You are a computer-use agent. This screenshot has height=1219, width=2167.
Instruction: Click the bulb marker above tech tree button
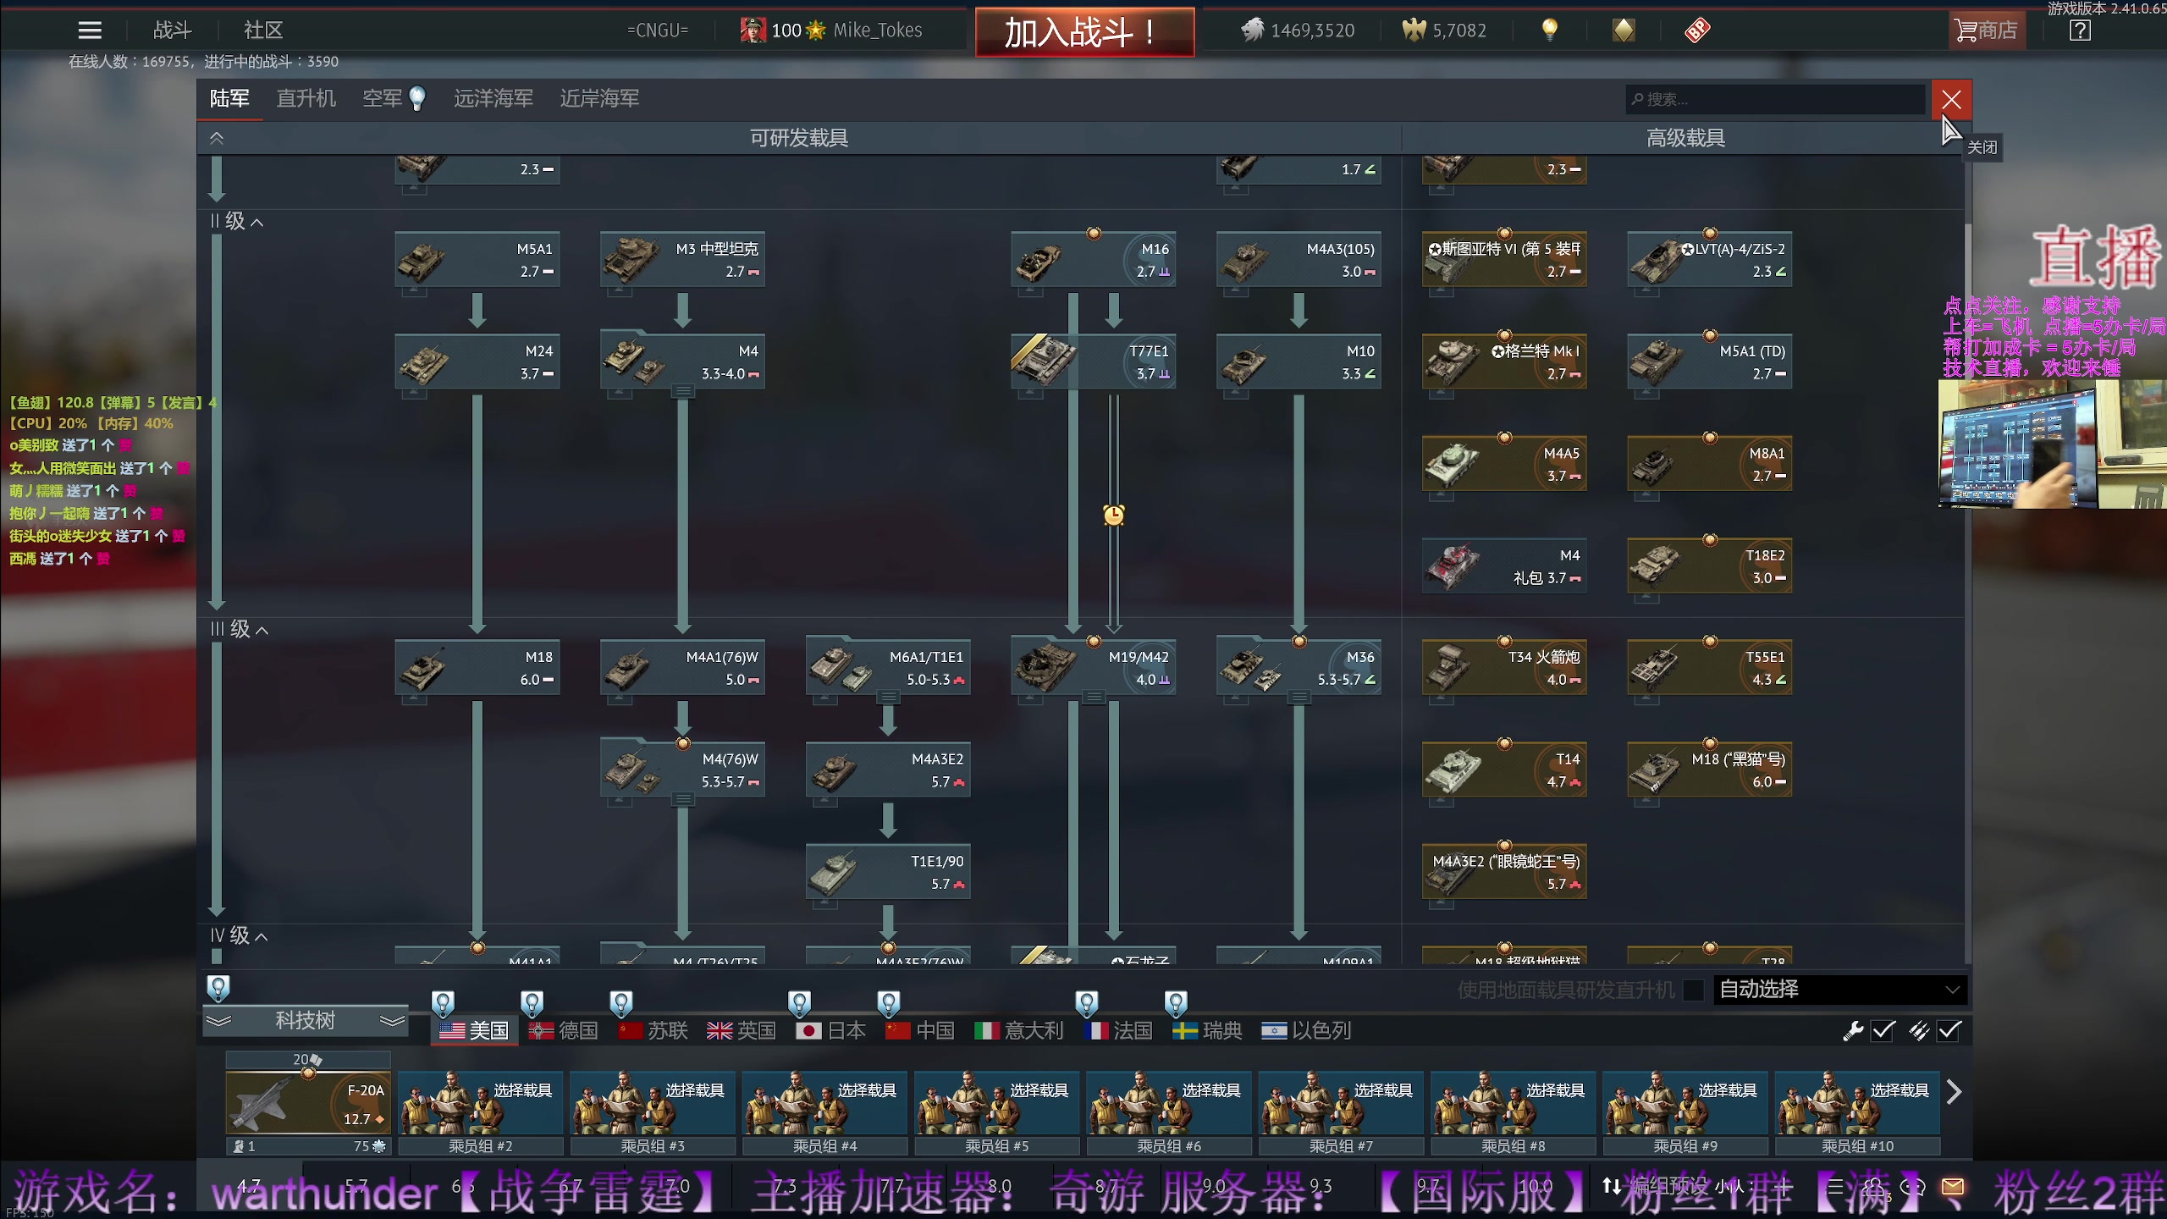coord(218,987)
